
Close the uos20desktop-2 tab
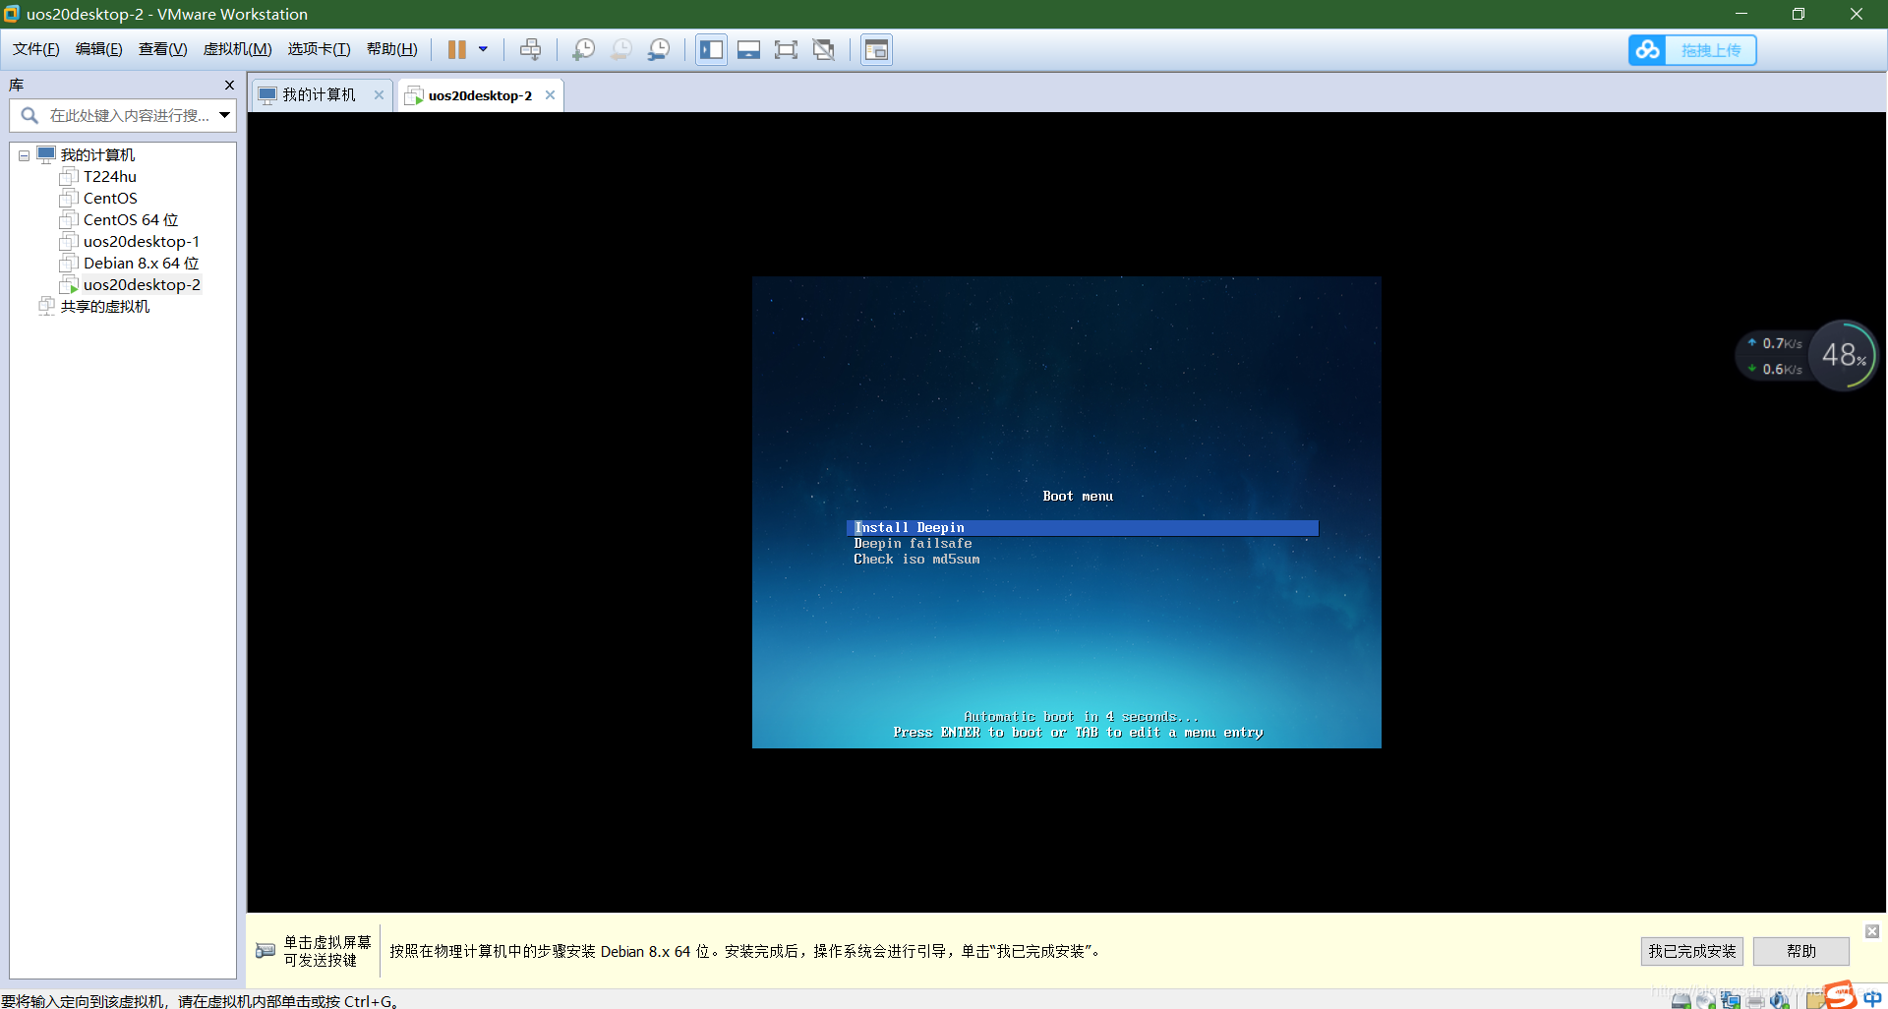pos(550,95)
